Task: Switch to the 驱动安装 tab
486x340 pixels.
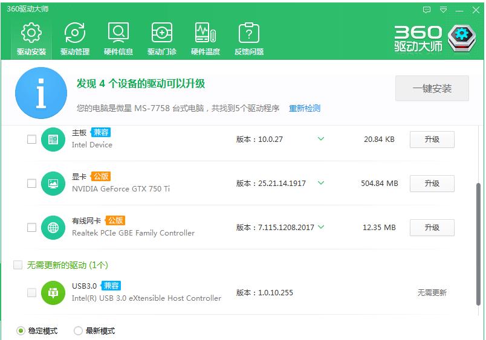Action: tap(31, 39)
